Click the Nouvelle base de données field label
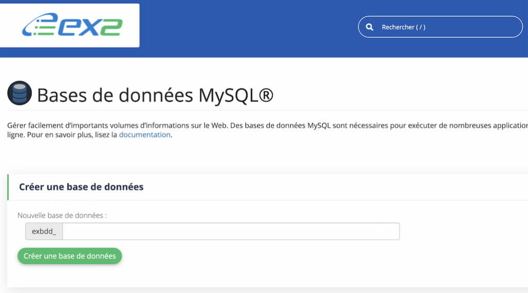Image resolution: width=528 pixels, height=293 pixels. (x=62, y=215)
